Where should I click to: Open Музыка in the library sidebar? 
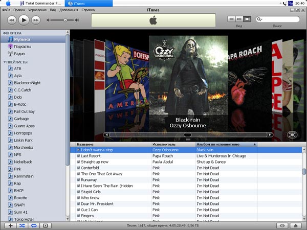tap(33, 39)
